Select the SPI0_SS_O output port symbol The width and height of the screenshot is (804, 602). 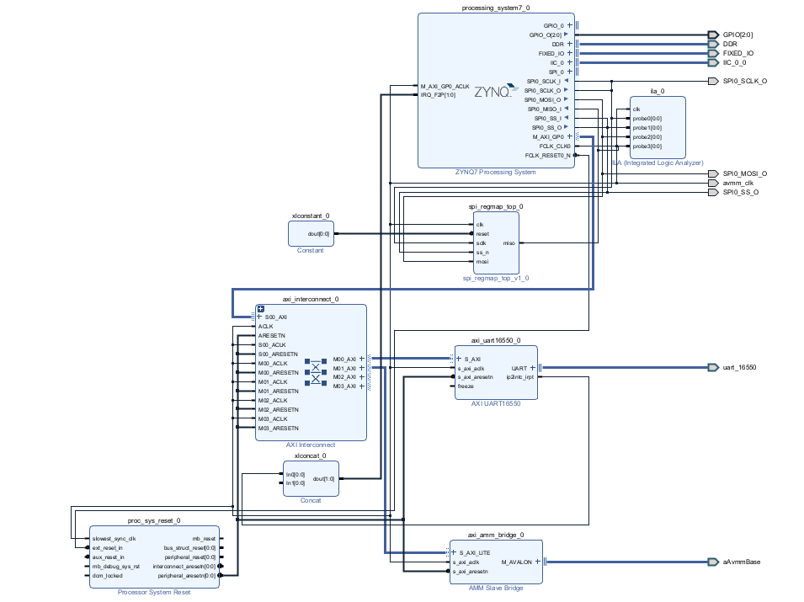coord(713,192)
